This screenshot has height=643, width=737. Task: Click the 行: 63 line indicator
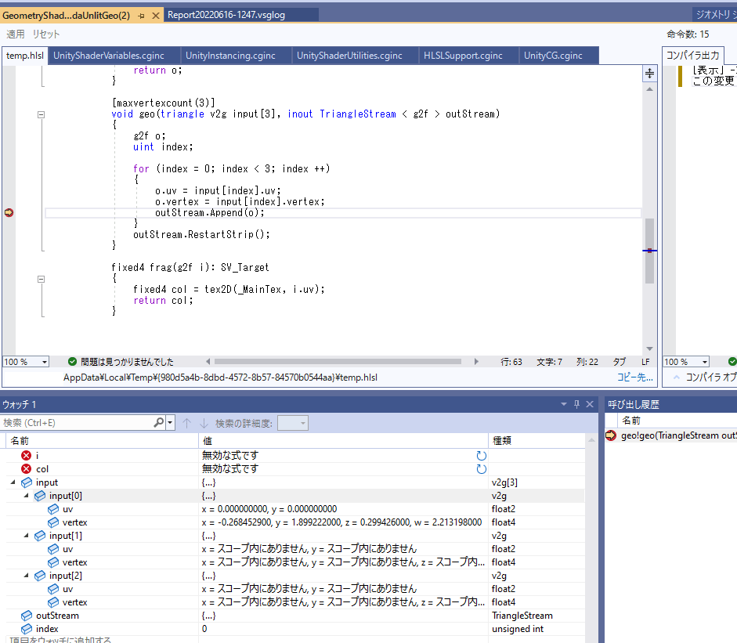click(511, 362)
